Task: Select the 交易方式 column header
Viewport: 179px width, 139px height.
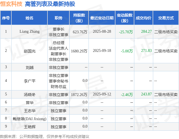Action: pos(166,18)
